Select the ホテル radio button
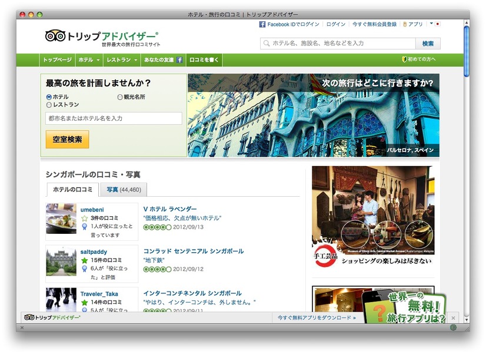This screenshot has width=486, height=354. [x=49, y=97]
